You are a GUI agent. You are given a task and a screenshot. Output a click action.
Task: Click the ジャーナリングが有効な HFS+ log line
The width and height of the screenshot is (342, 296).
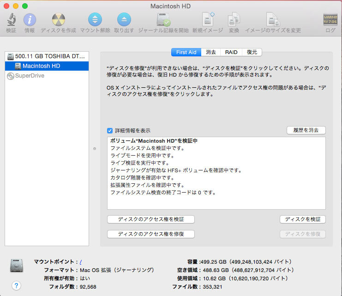176,170
